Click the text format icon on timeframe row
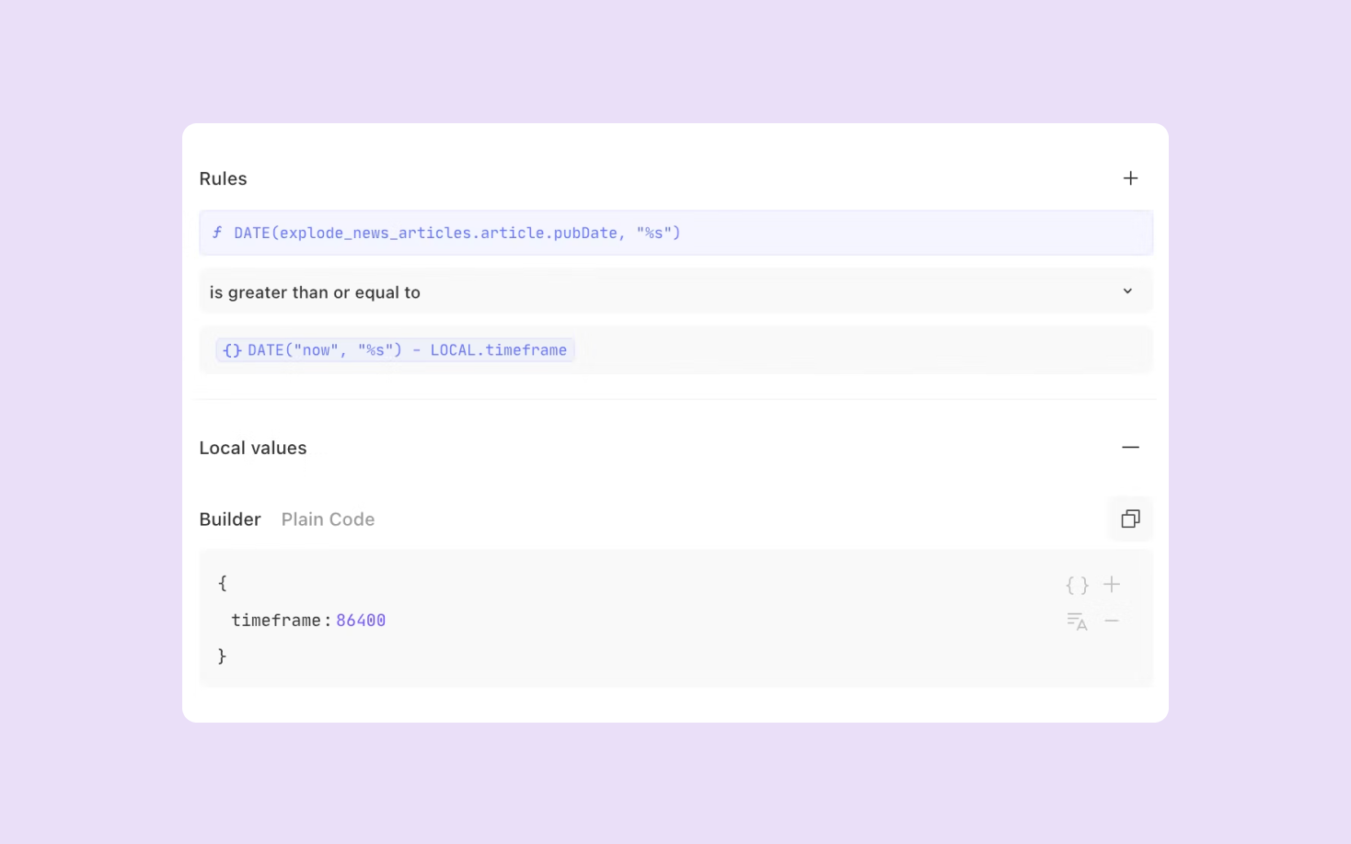The height and width of the screenshot is (844, 1351). coord(1077,622)
